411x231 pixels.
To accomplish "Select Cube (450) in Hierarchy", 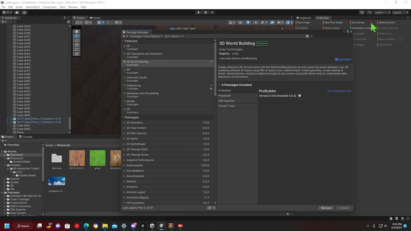I will (x=23, y=81).
